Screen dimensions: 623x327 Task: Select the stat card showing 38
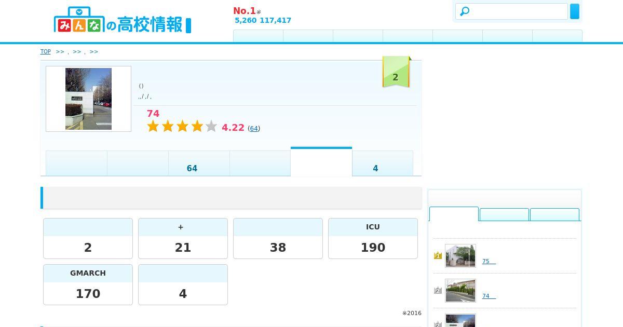[278, 238]
